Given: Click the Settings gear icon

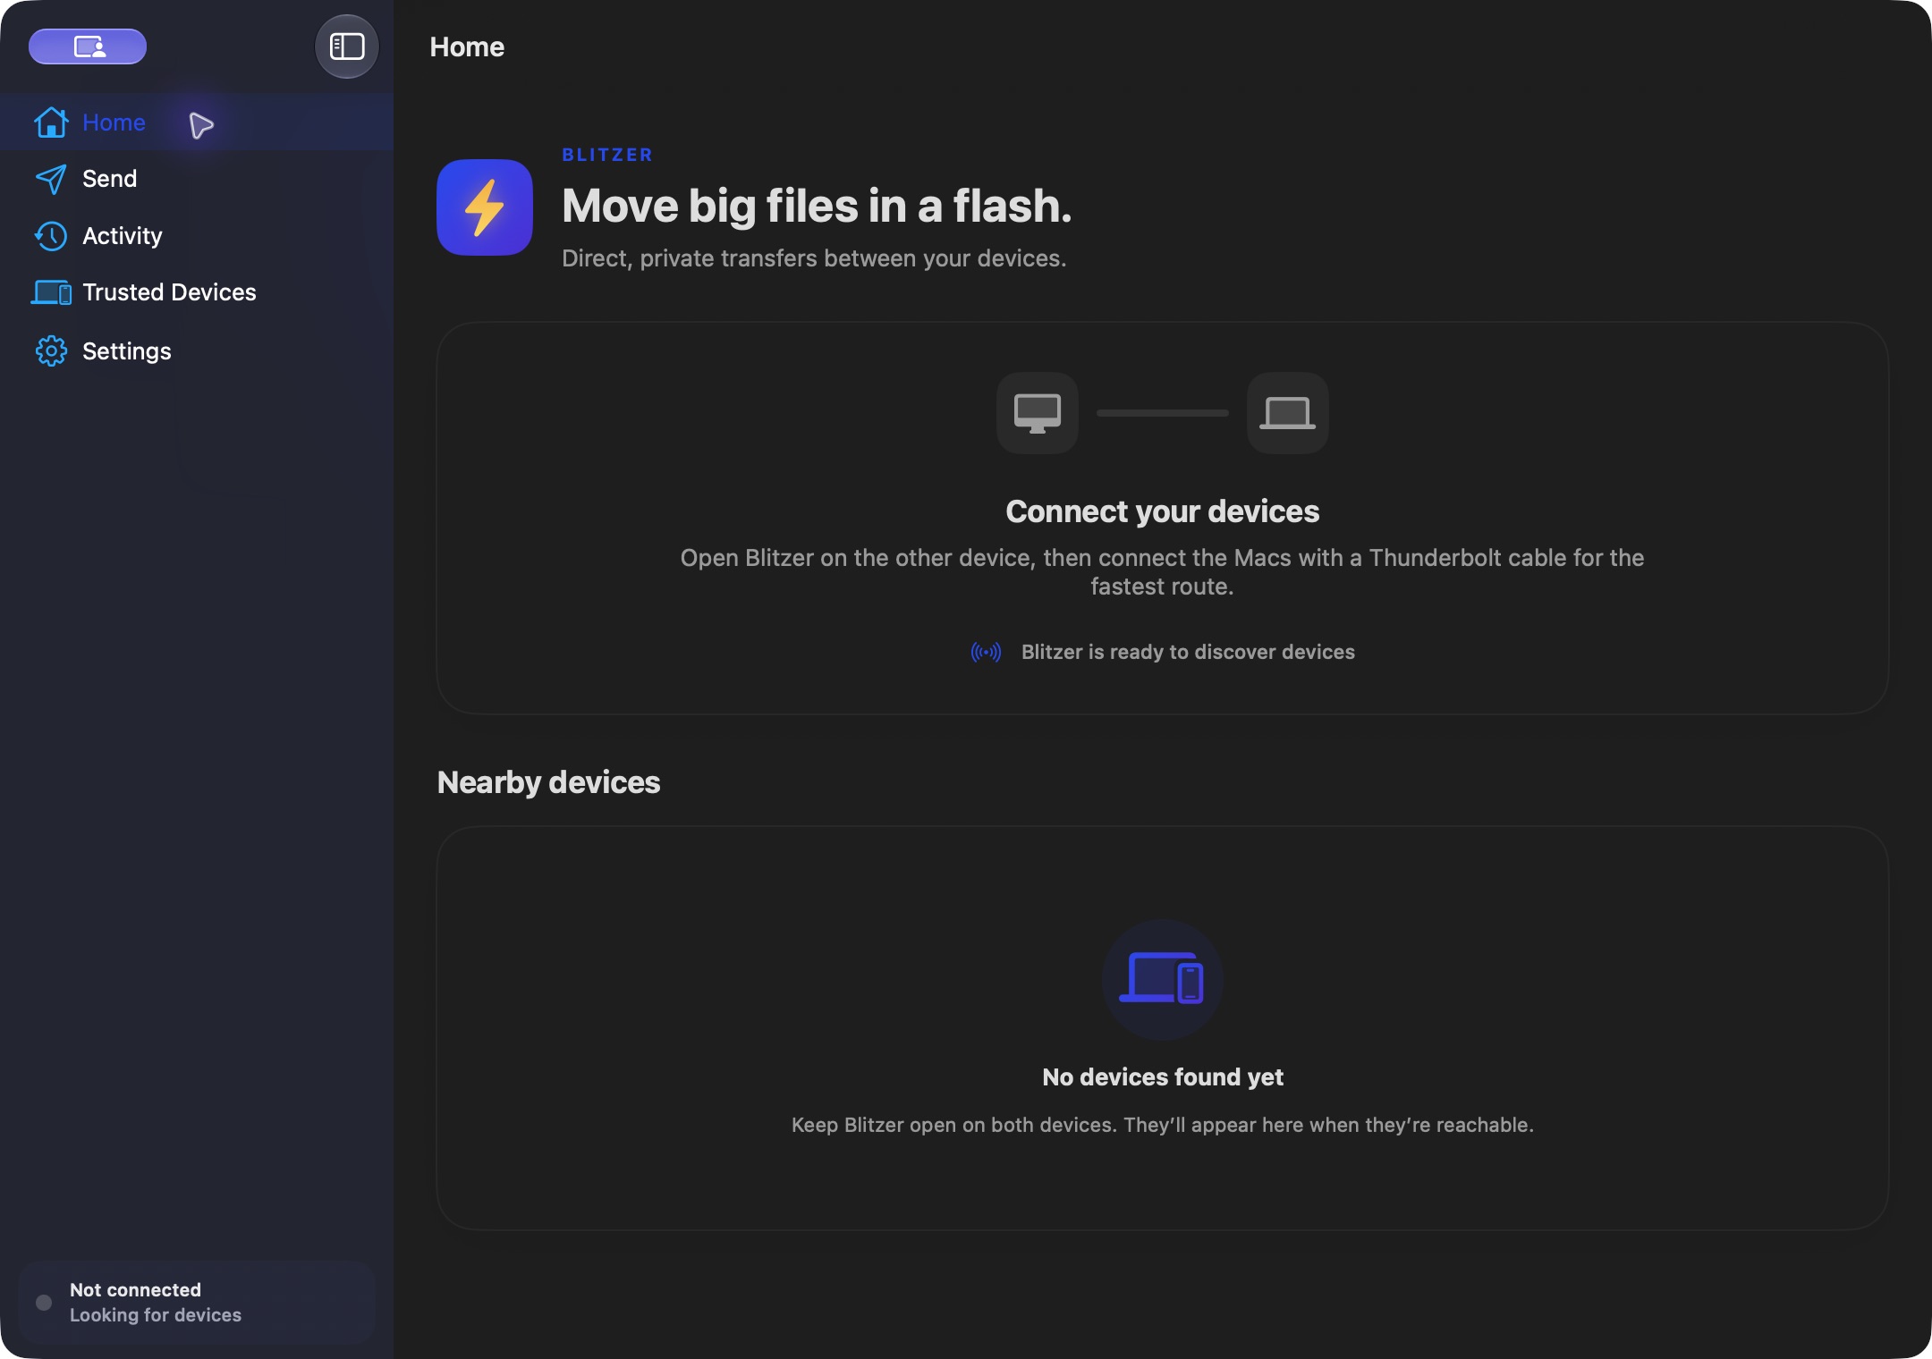Looking at the screenshot, I should [51, 351].
